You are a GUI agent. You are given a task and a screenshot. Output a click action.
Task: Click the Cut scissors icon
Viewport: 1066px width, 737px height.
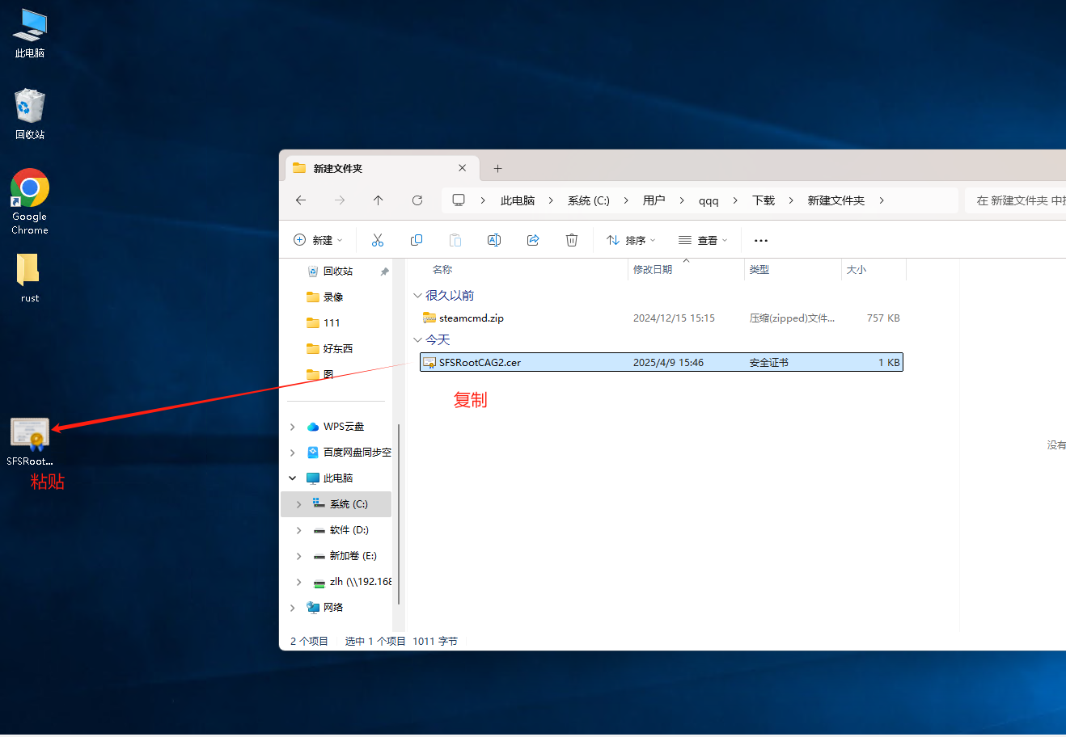pyautogui.click(x=378, y=240)
